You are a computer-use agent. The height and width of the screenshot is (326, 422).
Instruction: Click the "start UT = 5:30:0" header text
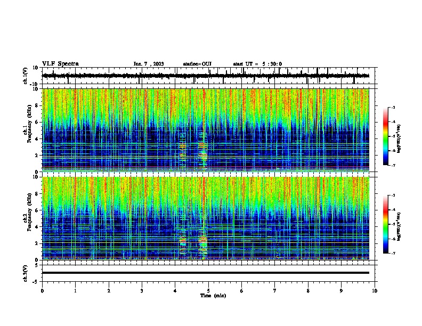[x=257, y=64]
